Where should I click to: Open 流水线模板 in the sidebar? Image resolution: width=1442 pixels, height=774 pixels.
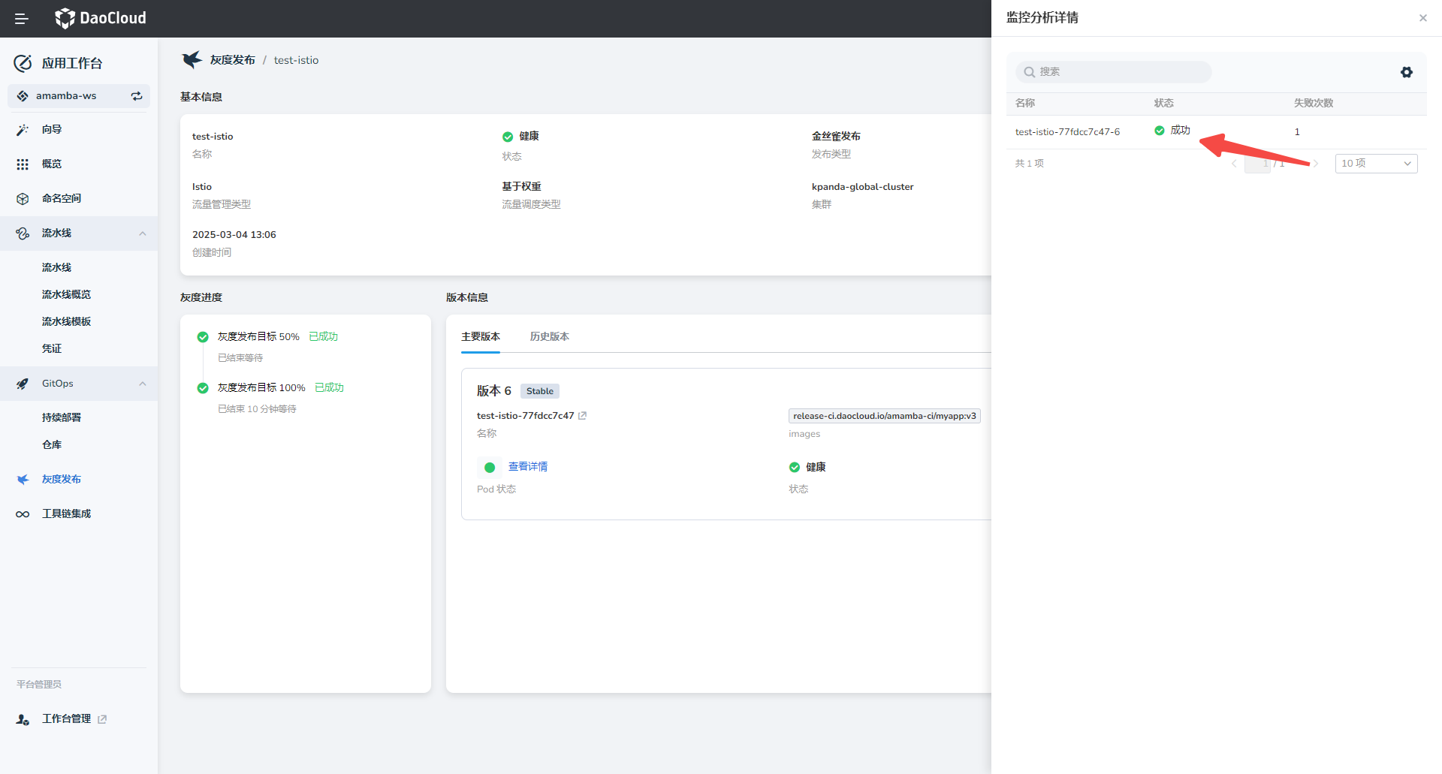coord(66,322)
